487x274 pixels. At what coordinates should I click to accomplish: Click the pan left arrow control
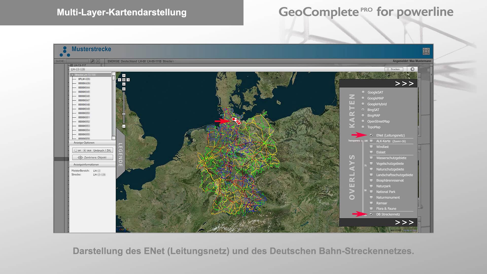tap(119, 79)
